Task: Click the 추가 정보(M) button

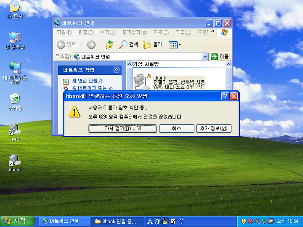Action: coord(213,129)
